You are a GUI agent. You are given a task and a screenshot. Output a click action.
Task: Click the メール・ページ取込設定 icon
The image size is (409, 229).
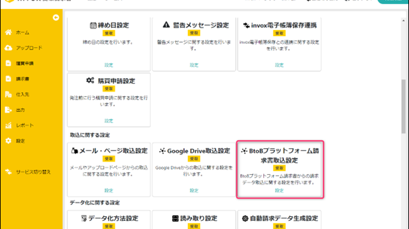coord(75,151)
